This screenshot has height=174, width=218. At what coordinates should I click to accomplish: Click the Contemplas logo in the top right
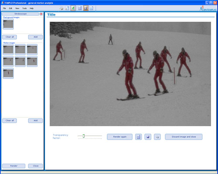click(208, 8)
